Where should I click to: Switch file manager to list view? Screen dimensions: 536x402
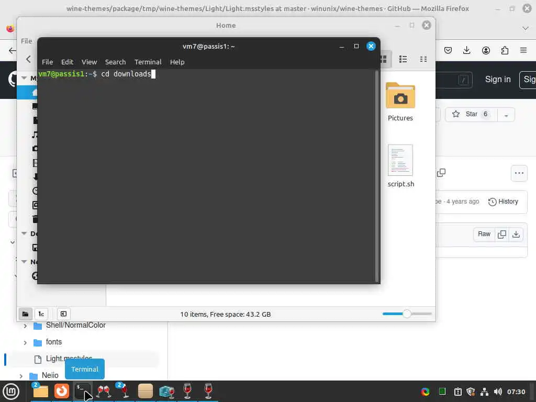click(x=403, y=59)
